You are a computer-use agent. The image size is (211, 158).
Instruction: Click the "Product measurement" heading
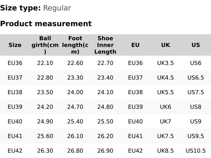(x=46, y=24)
